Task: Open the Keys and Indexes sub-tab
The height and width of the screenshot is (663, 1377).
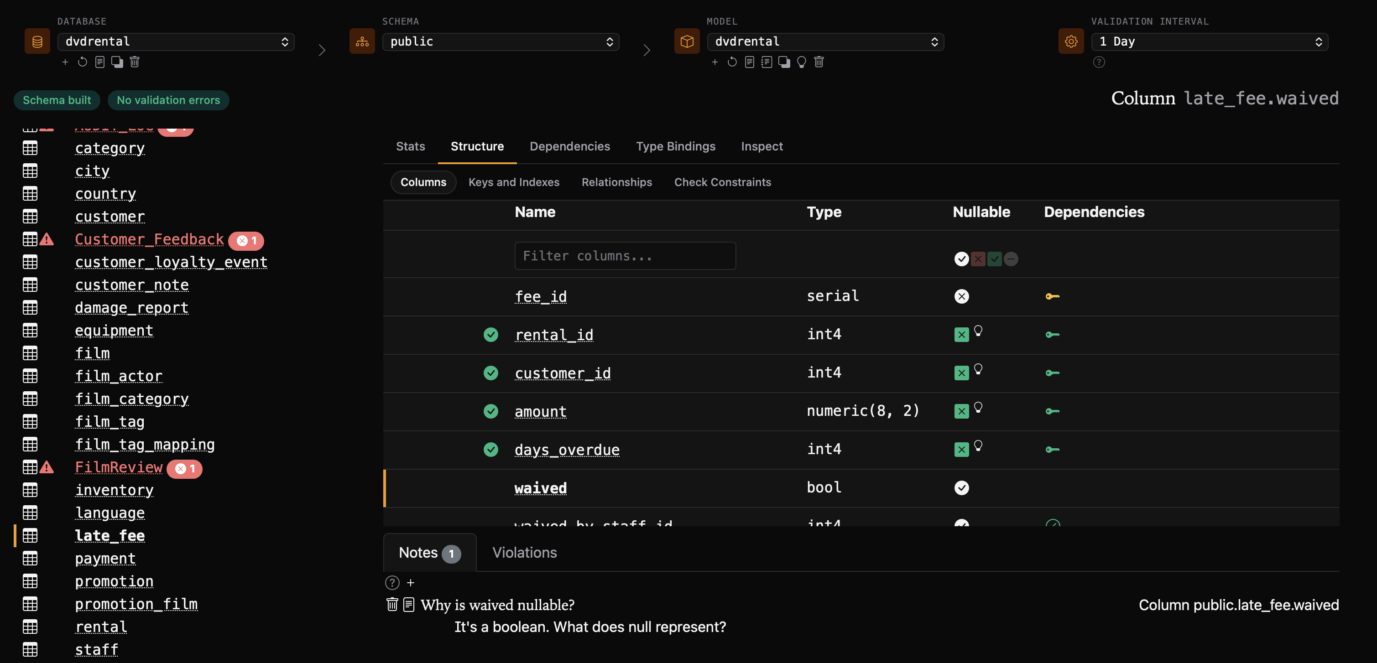Action: pyautogui.click(x=514, y=182)
